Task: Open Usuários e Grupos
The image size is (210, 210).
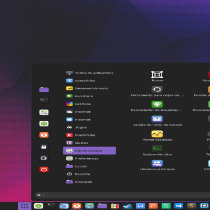Action: (x=157, y=165)
